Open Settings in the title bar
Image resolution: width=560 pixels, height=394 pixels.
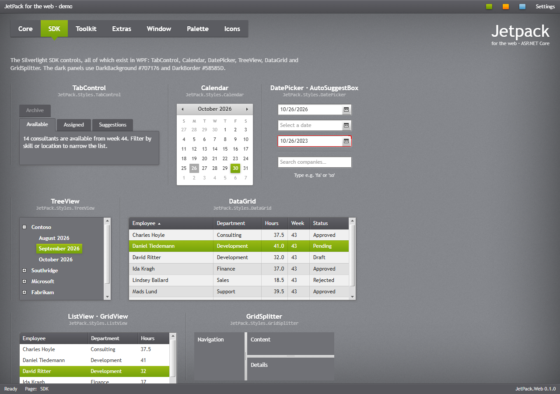click(x=545, y=7)
